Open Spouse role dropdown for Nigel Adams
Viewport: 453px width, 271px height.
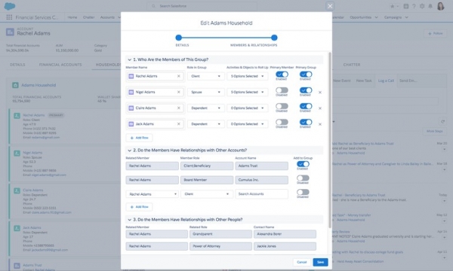click(x=205, y=92)
